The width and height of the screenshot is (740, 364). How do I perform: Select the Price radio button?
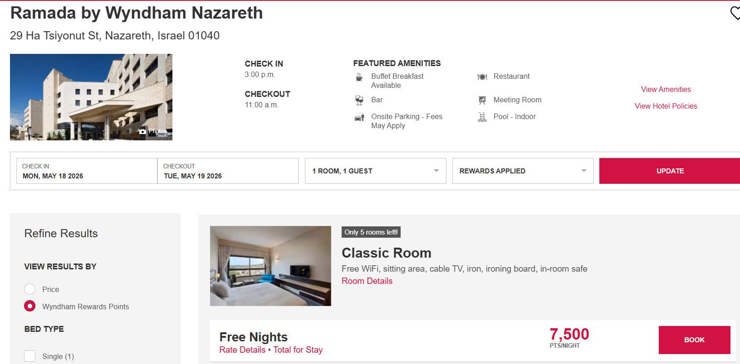pyautogui.click(x=30, y=289)
